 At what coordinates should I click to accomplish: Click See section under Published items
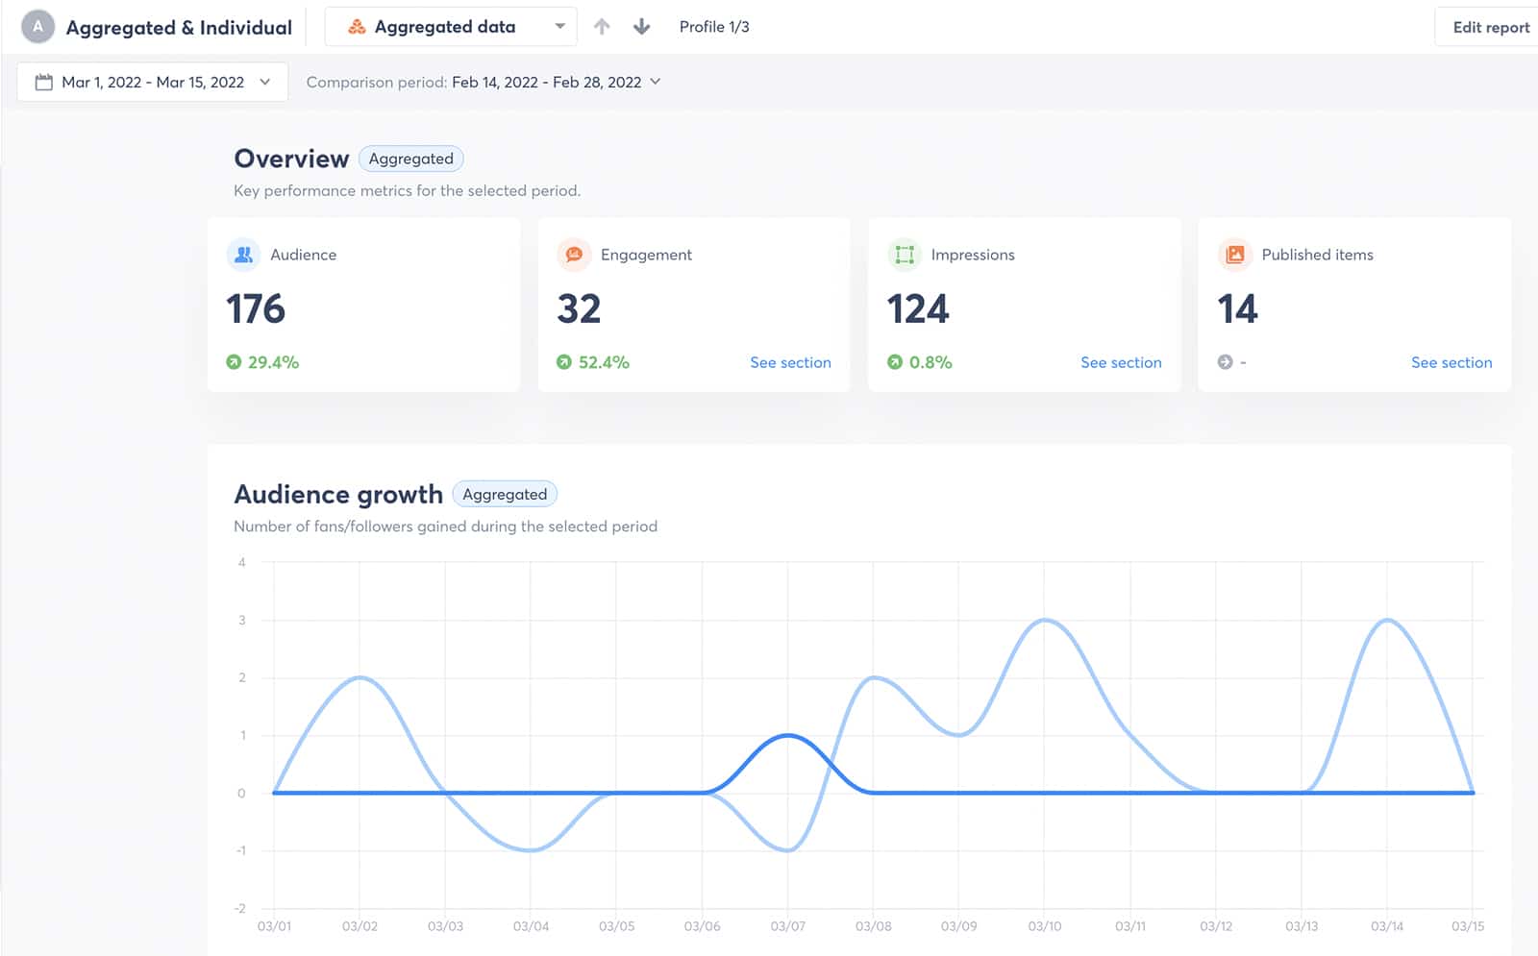[1451, 362]
